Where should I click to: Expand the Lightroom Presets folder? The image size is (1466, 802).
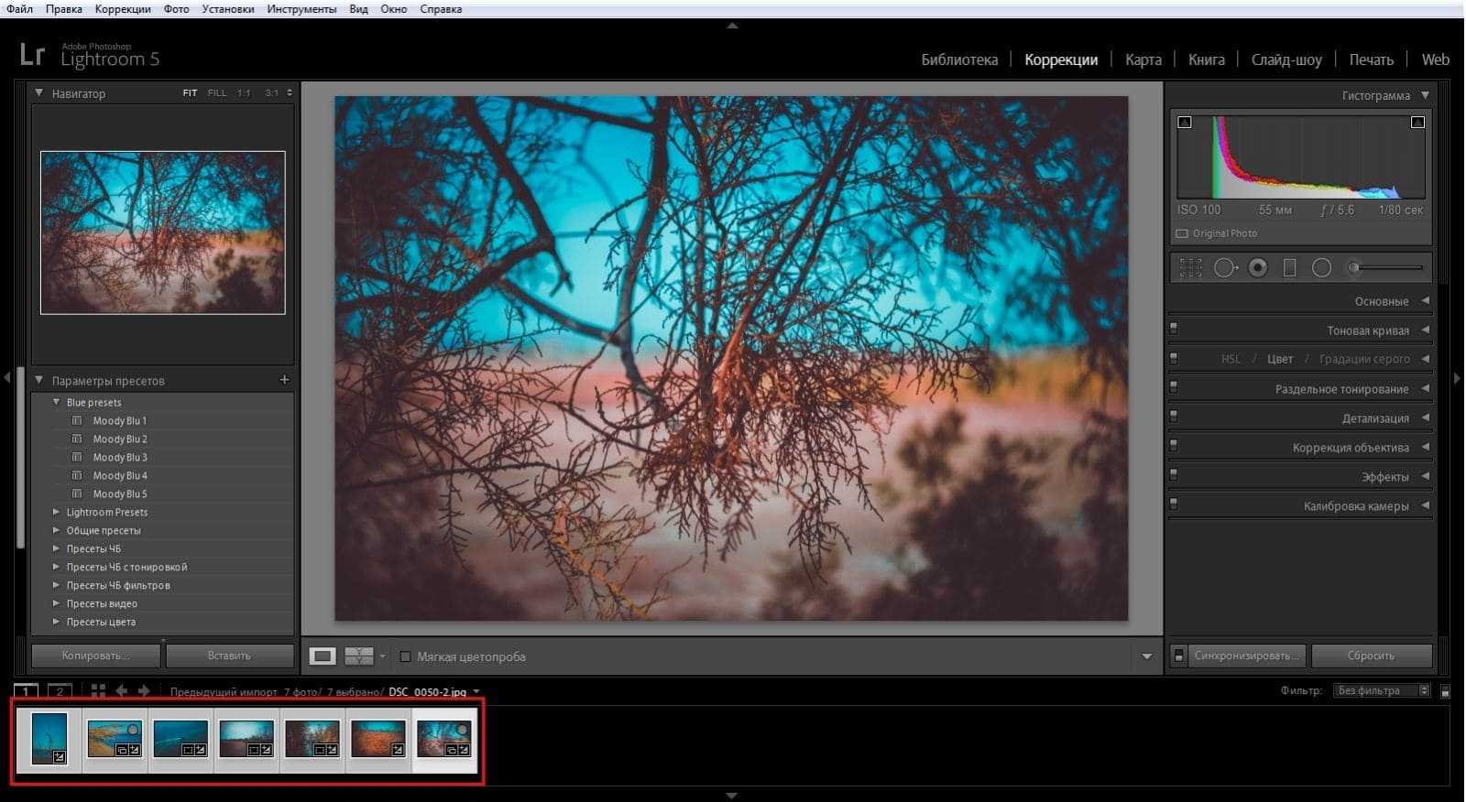coord(57,513)
